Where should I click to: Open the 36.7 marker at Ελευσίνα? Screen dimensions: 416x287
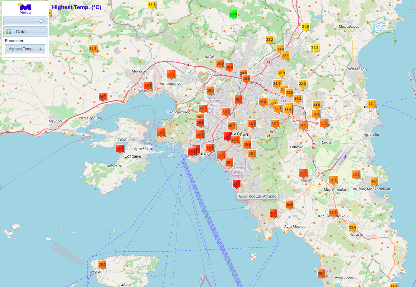tap(148, 86)
